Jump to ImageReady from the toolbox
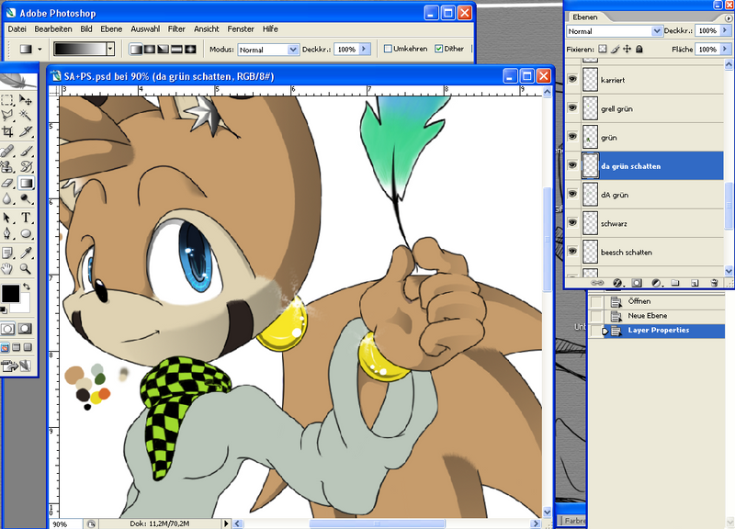The width and height of the screenshot is (735, 529). point(9,366)
